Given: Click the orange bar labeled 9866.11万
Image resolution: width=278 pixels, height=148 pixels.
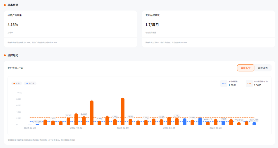Looking at the screenshot, I should point(208,123).
